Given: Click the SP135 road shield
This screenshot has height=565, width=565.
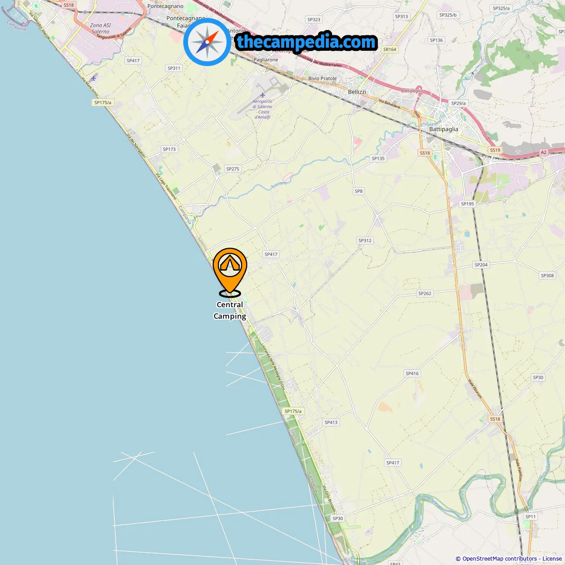Looking at the screenshot, I should coord(378,158).
